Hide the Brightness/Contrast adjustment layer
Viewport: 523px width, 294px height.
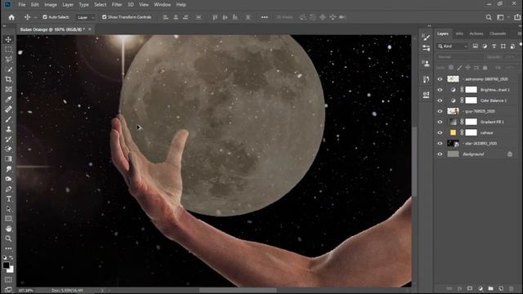tap(440, 90)
